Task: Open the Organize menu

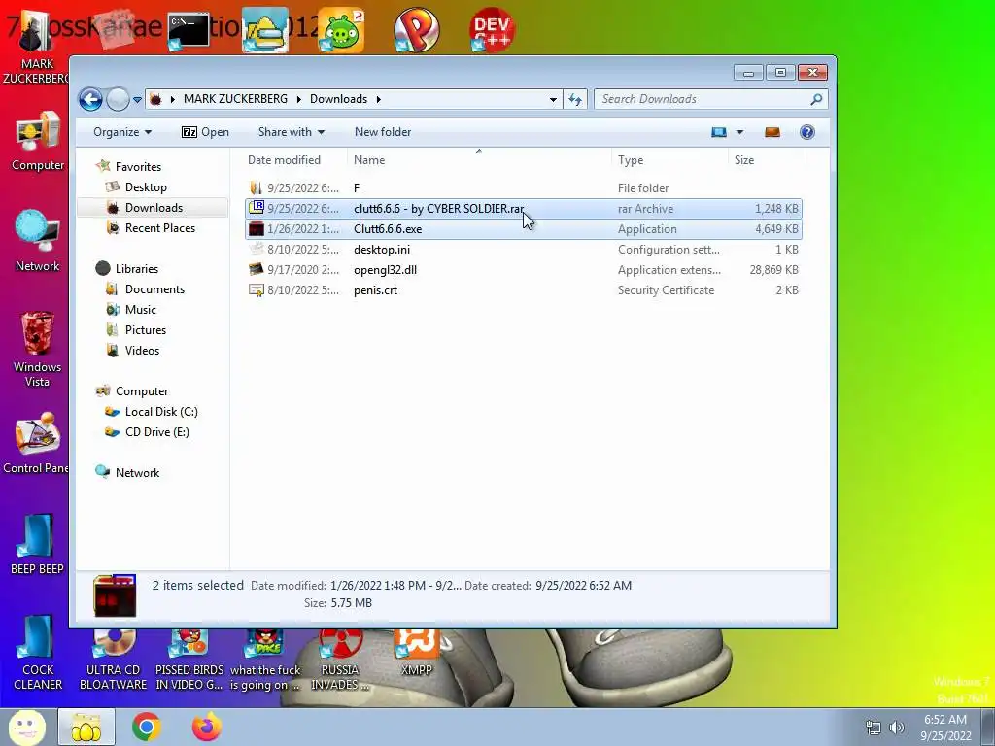Action: tap(121, 132)
